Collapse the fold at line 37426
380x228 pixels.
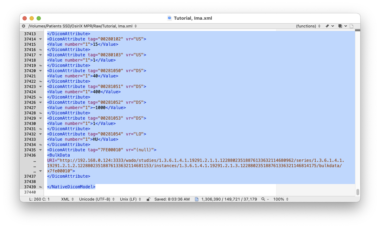[40, 102]
